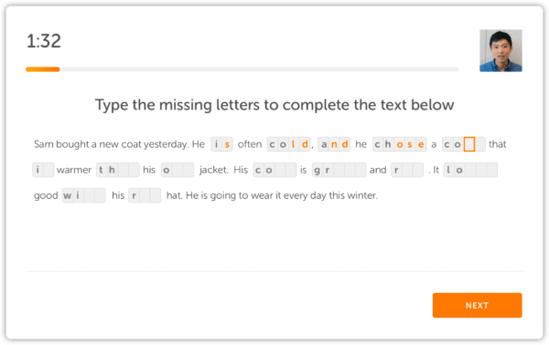Viewport: 549px width, 345px height.
Task: Click the 1:32 countdown timer
Action: (x=44, y=41)
